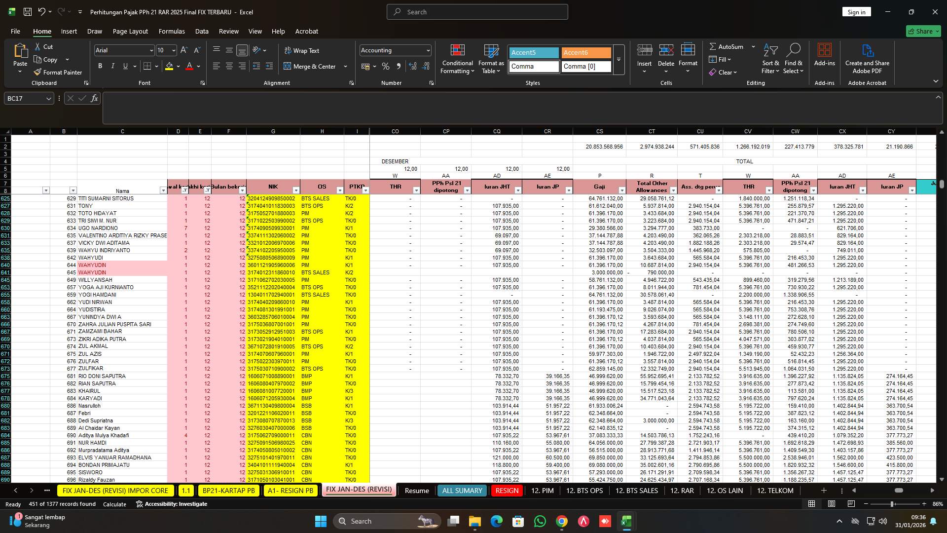The height and width of the screenshot is (533, 947).
Task: Click the Sign in button
Action: click(x=856, y=11)
